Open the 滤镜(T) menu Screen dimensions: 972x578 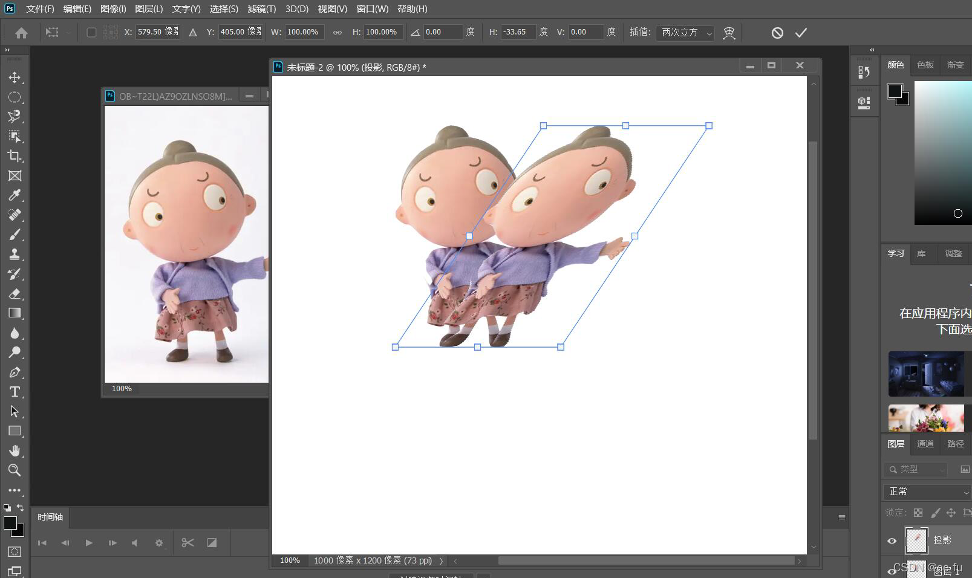[261, 9]
